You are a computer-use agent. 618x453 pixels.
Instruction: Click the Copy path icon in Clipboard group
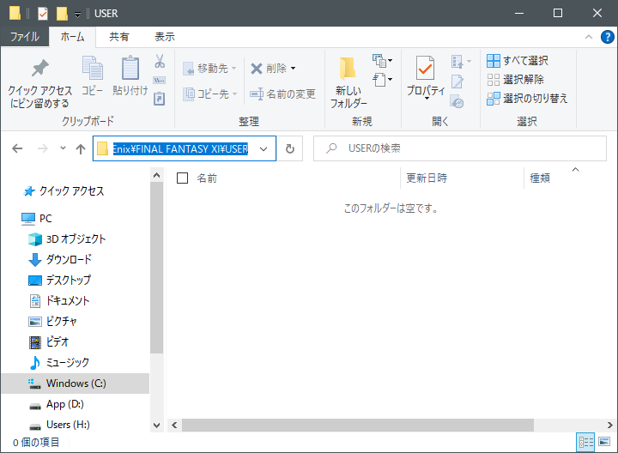click(x=160, y=81)
